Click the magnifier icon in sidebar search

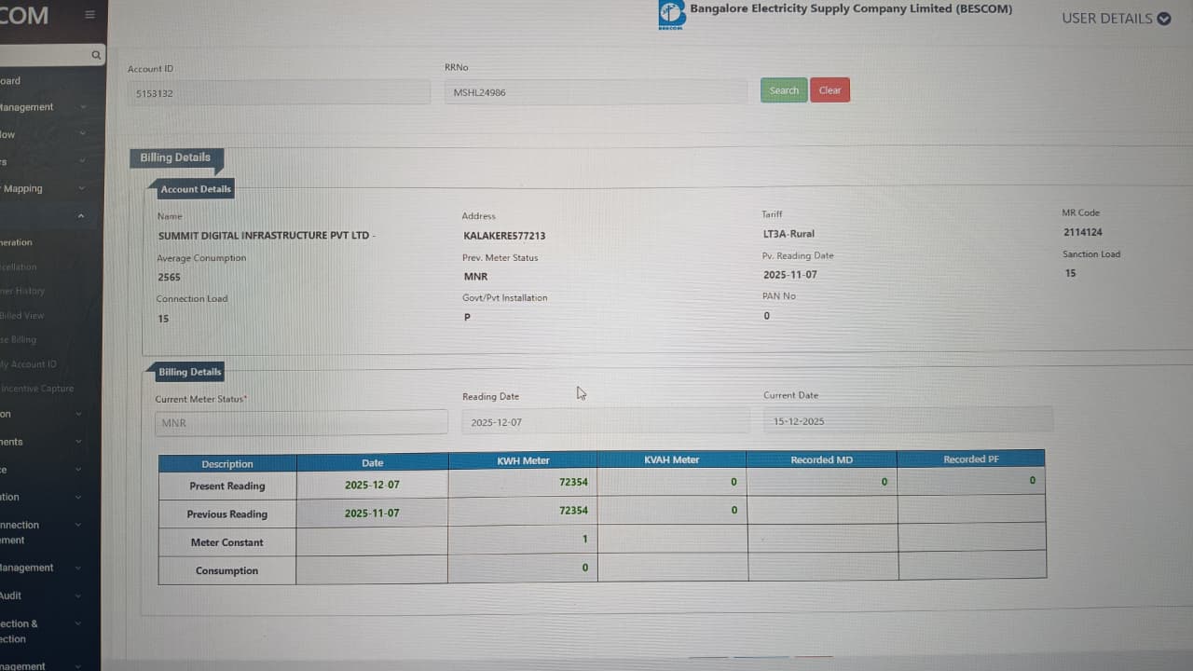coord(96,55)
